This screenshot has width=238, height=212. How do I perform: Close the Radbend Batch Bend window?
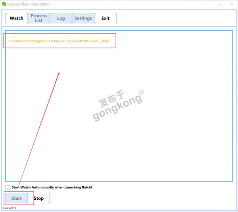tap(232, 4)
